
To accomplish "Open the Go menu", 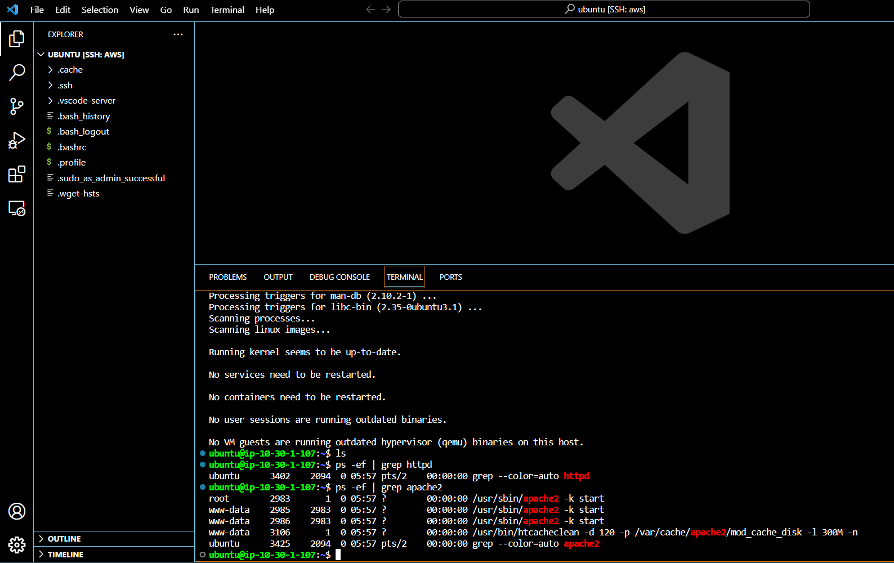I will pyautogui.click(x=166, y=10).
